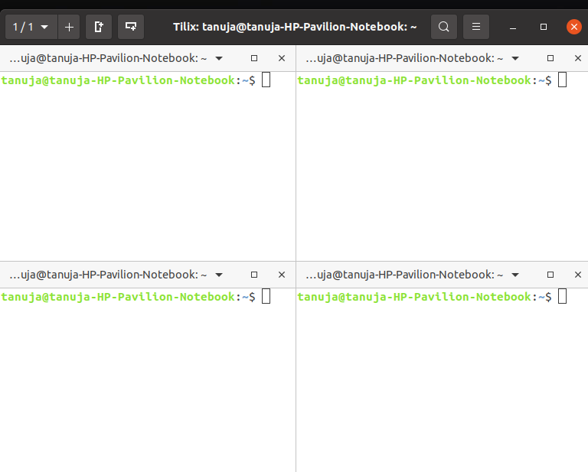Focus the top-left terminal prompt text
The height and width of the screenshot is (472, 588).
click(x=129, y=80)
